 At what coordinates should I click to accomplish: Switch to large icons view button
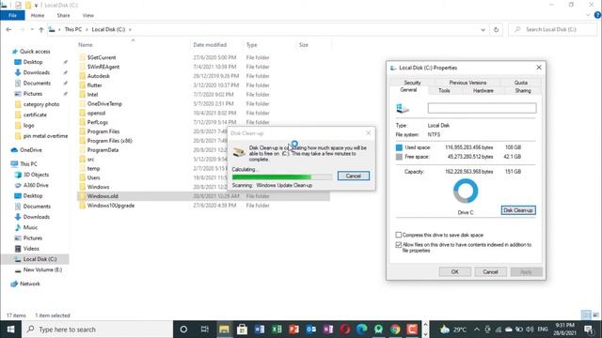pos(595,315)
